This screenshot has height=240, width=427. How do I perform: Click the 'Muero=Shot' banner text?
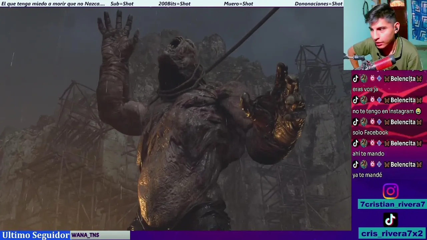coord(239,4)
